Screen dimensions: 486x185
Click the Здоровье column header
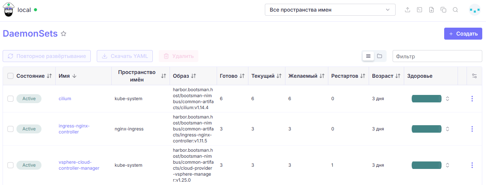coord(420,76)
